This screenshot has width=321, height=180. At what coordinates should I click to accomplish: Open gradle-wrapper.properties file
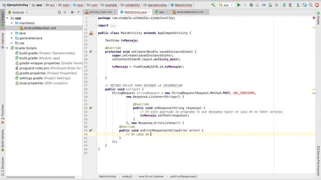click(x=49, y=63)
